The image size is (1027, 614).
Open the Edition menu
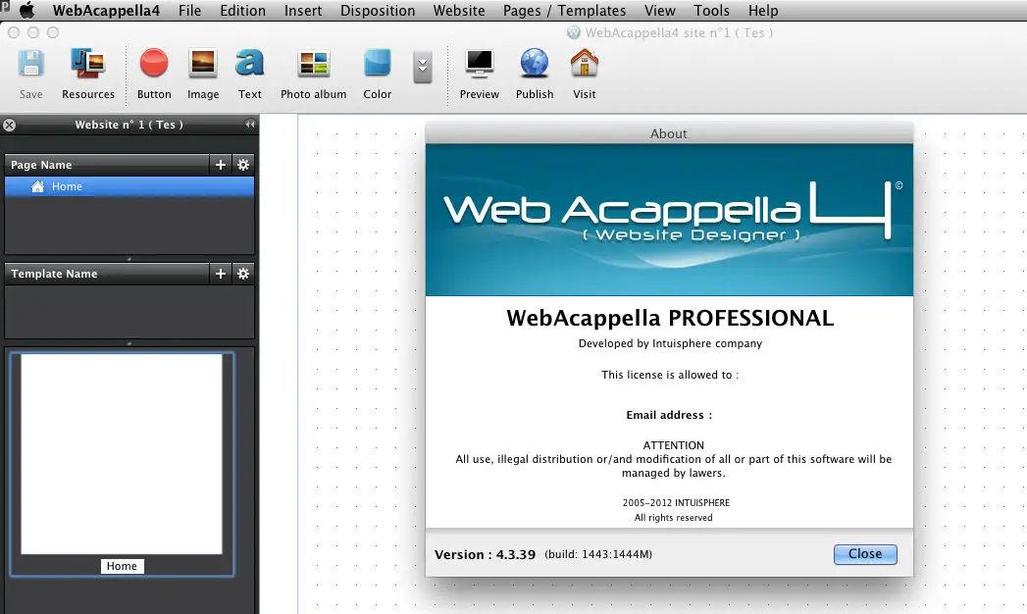pyautogui.click(x=243, y=11)
